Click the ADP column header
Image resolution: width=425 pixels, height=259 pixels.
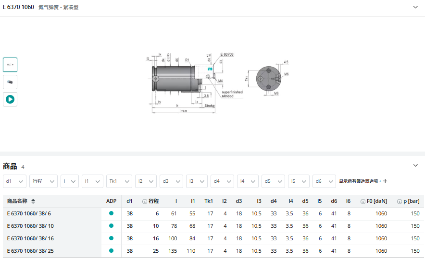(111, 201)
